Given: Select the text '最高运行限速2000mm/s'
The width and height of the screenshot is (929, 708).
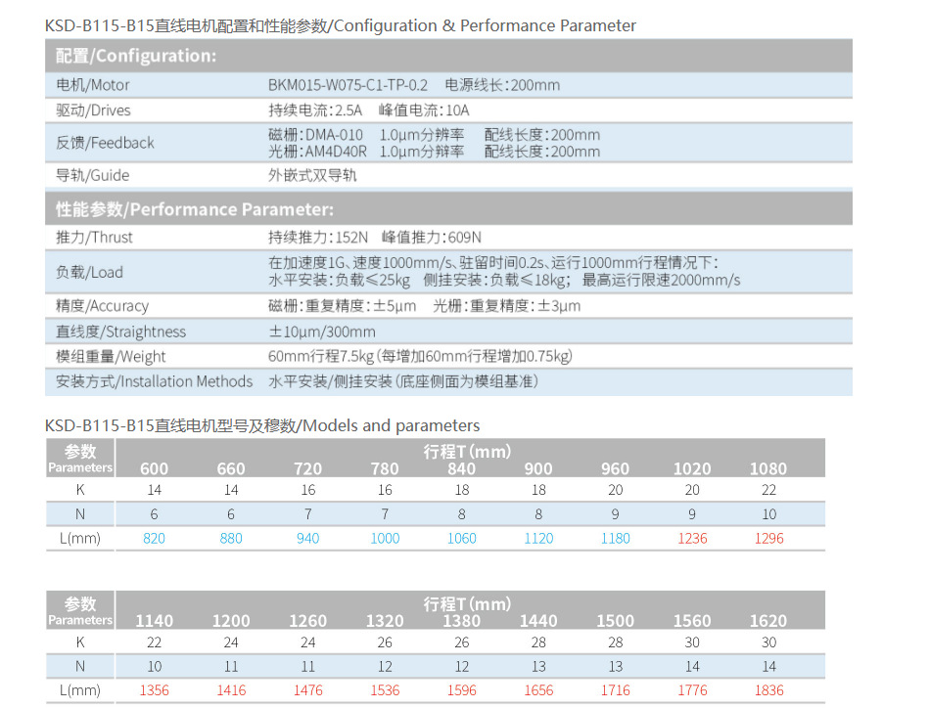Looking at the screenshot, I should [x=661, y=280].
